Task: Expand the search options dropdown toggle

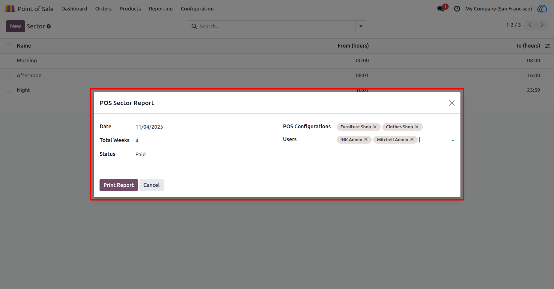Action: 361,26
